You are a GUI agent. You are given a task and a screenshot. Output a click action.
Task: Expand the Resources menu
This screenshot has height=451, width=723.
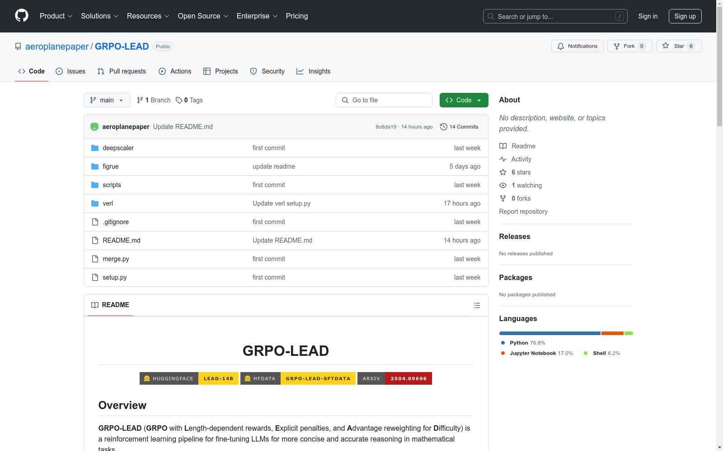[148, 16]
